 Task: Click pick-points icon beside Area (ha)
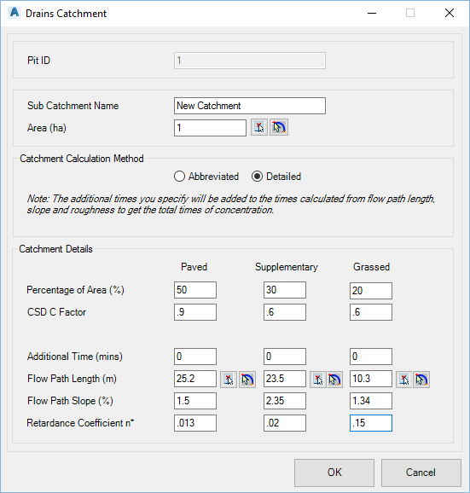pyautogui.click(x=259, y=128)
